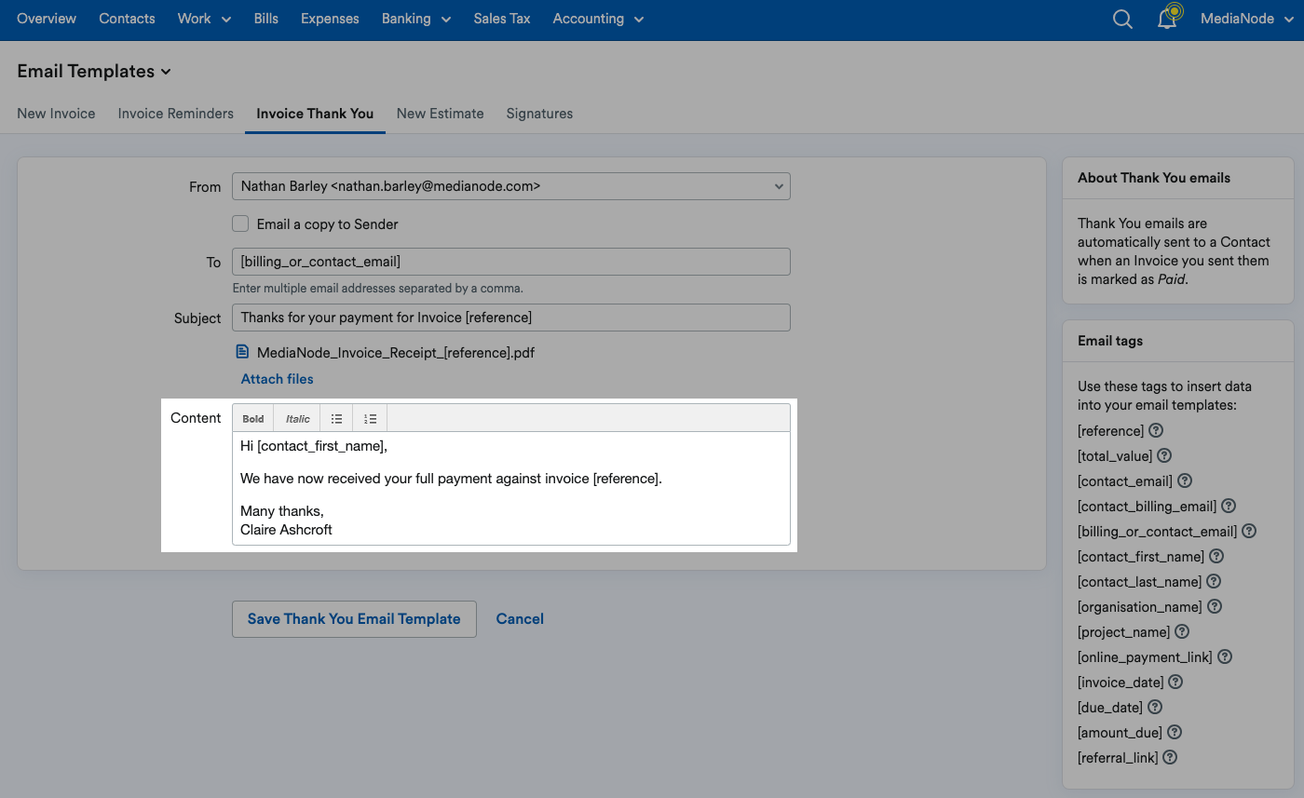The height and width of the screenshot is (798, 1304).
Task: Show help for [referral_link] tag
Action: [x=1171, y=757]
